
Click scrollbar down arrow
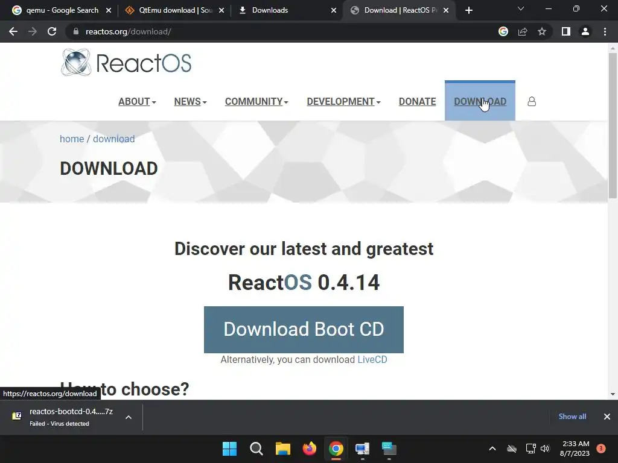pos(613,394)
